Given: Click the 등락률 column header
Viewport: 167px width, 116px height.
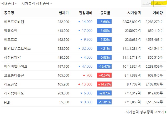Looking at the screenshot, I should tap(105, 13).
